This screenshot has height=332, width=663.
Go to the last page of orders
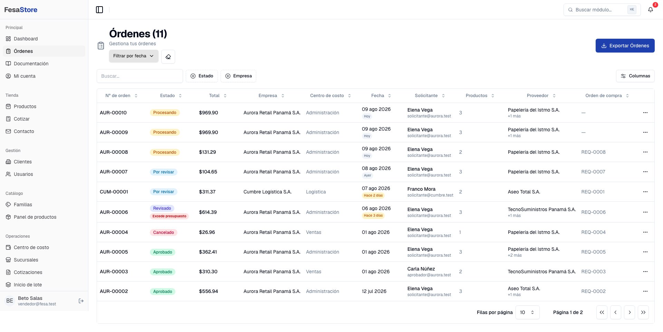click(x=643, y=312)
